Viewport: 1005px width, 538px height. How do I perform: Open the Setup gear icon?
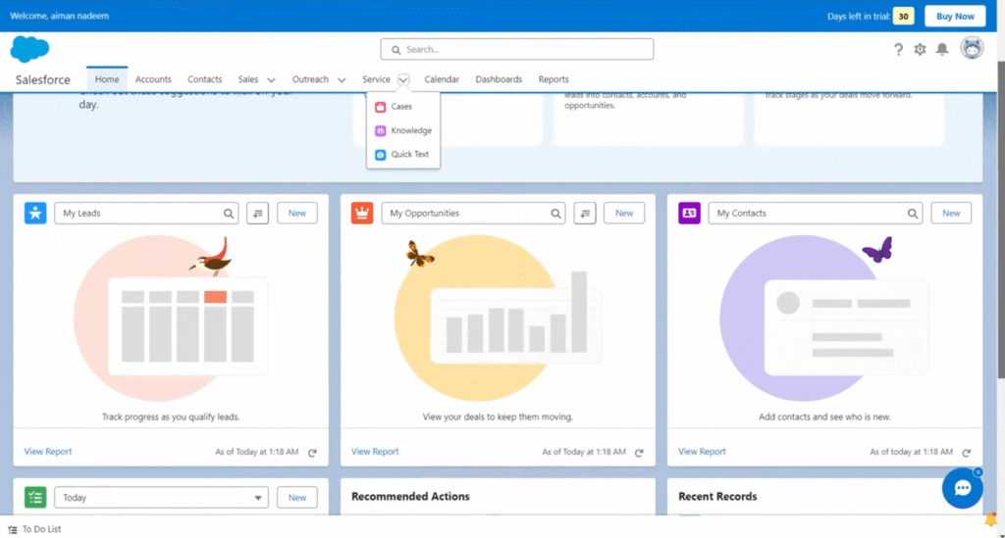click(x=920, y=49)
